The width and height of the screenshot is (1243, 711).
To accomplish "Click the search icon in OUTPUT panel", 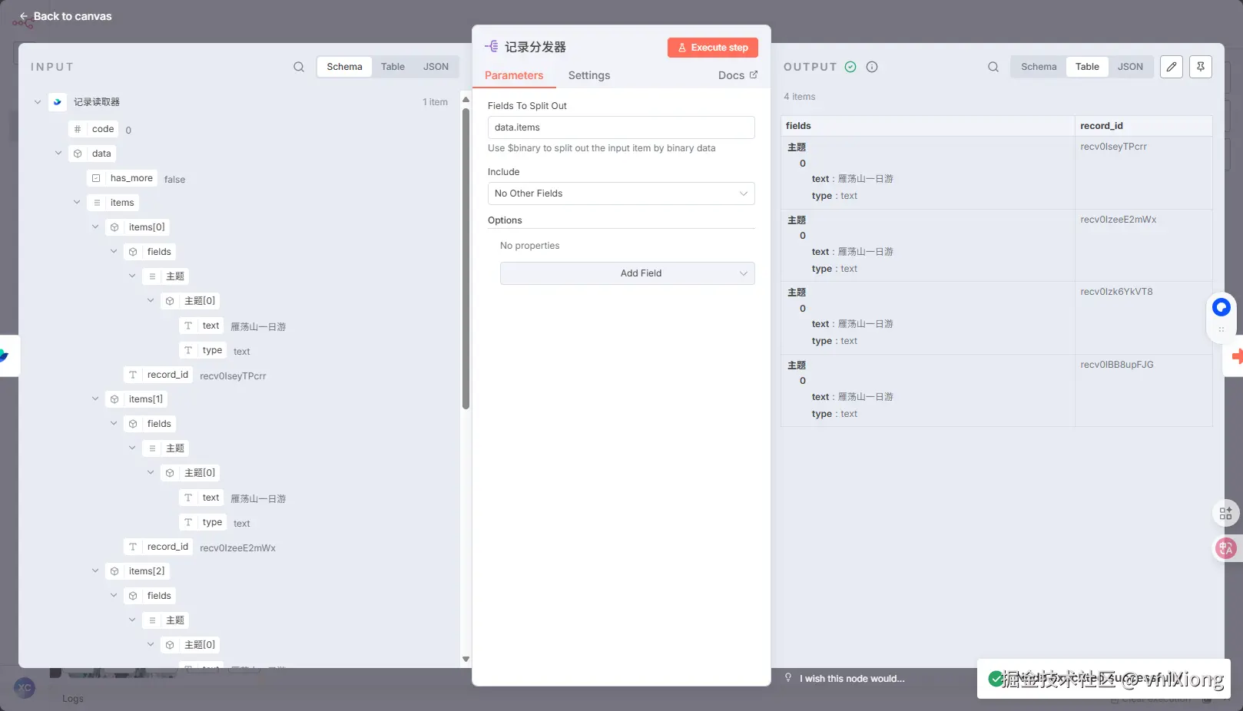I will pyautogui.click(x=993, y=67).
